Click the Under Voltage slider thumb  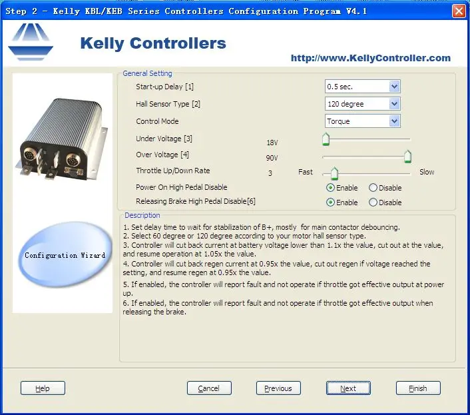coord(326,139)
